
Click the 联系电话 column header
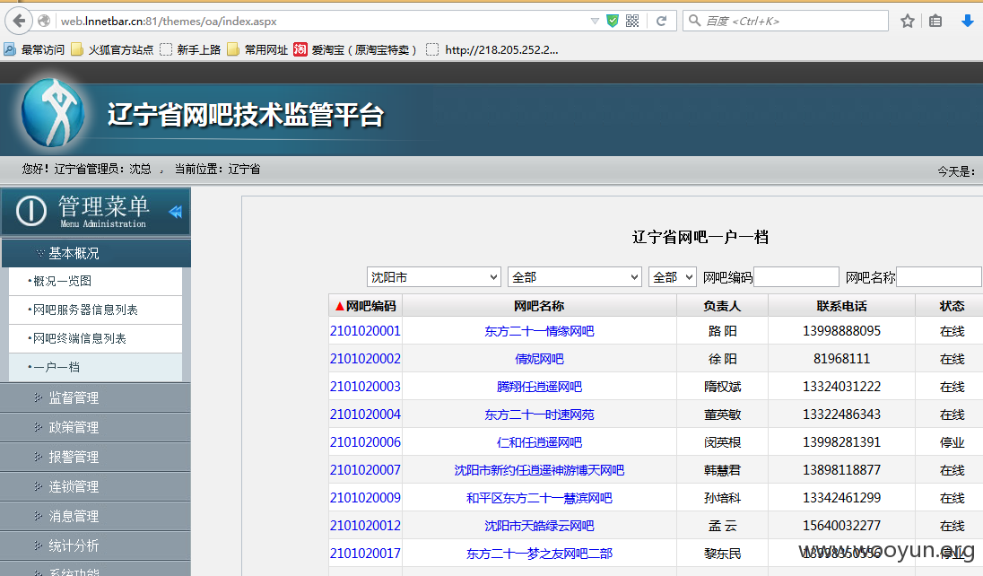pyautogui.click(x=841, y=306)
